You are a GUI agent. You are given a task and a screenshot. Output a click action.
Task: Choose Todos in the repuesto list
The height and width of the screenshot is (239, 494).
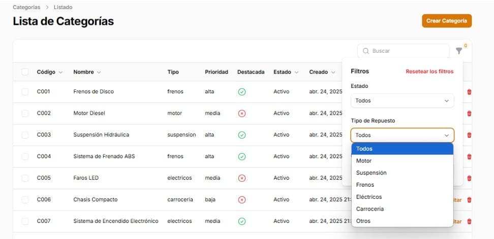click(x=403, y=149)
